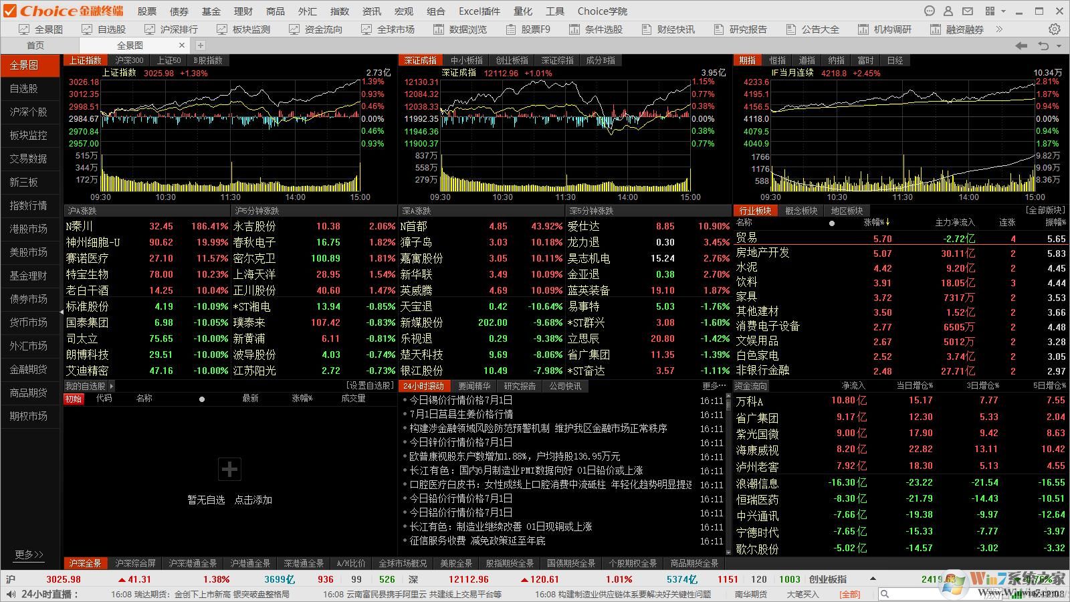Add a new tab with plus button

(x=200, y=45)
